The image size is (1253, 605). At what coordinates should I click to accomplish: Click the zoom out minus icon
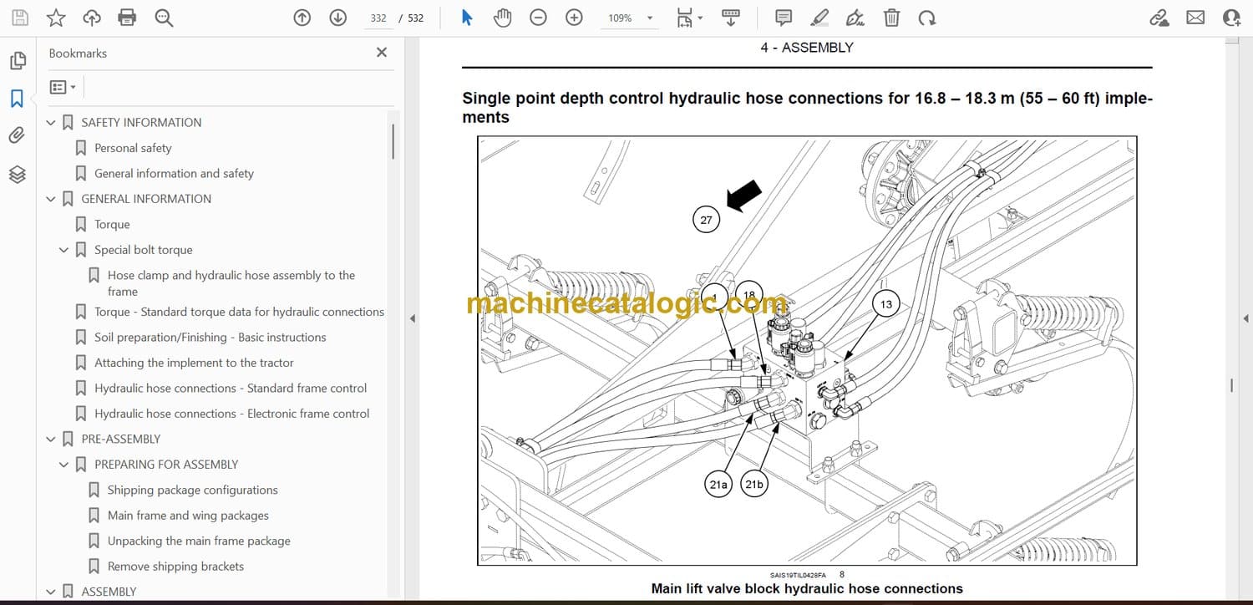coord(539,18)
